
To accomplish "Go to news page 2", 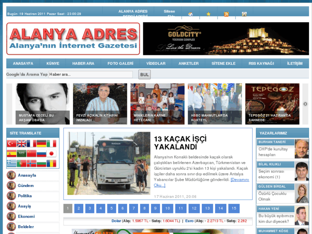I will tap(79, 208).
